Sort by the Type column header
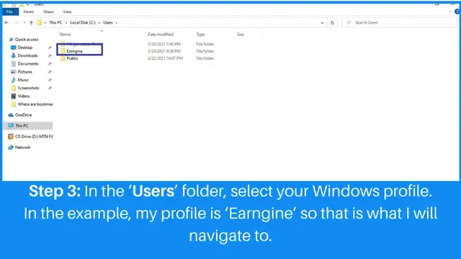The image size is (461, 259). [200, 35]
